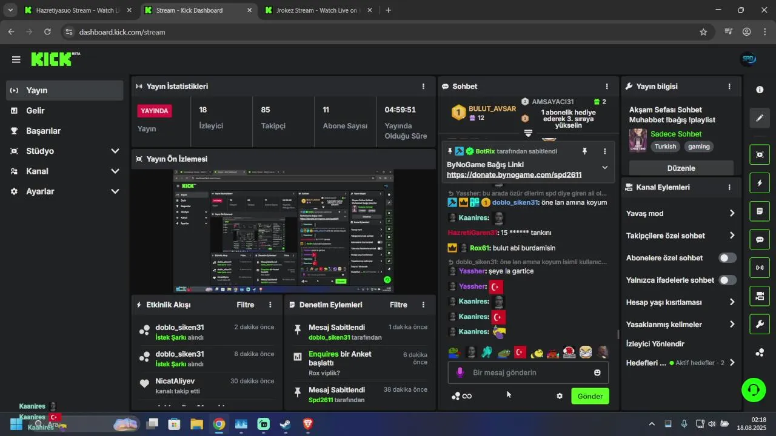Open the donate.bynogame.com link
The width and height of the screenshot is (776, 436).
(514, 175)
